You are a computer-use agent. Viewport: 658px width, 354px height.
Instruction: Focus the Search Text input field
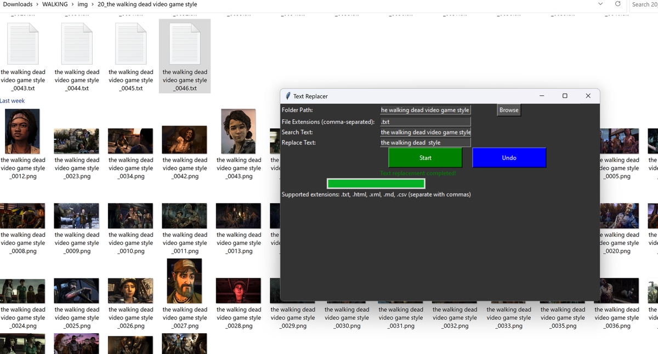tap(426, 132)
